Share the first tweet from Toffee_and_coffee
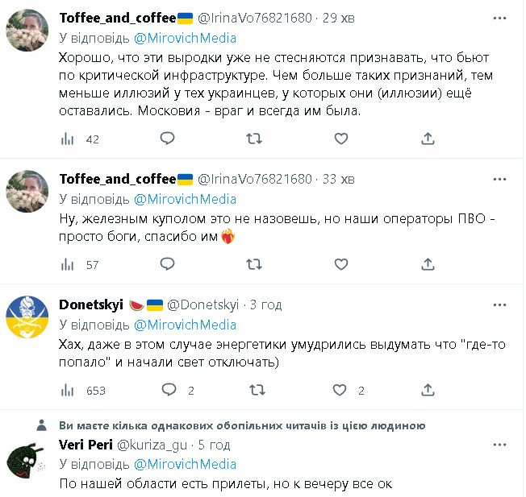Screen dimensions: 526x497 (x=428, y=139)
